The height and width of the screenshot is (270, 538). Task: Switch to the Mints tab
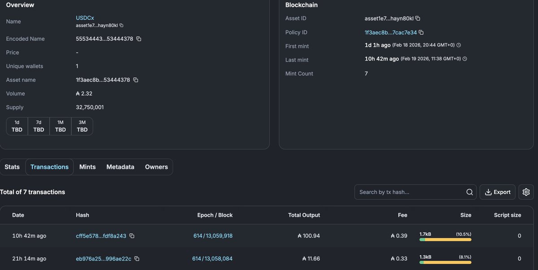tap(87, 166)
